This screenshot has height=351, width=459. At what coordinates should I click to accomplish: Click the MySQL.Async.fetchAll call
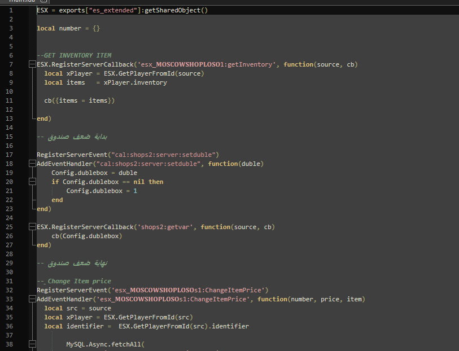click(x=104, y=344)
